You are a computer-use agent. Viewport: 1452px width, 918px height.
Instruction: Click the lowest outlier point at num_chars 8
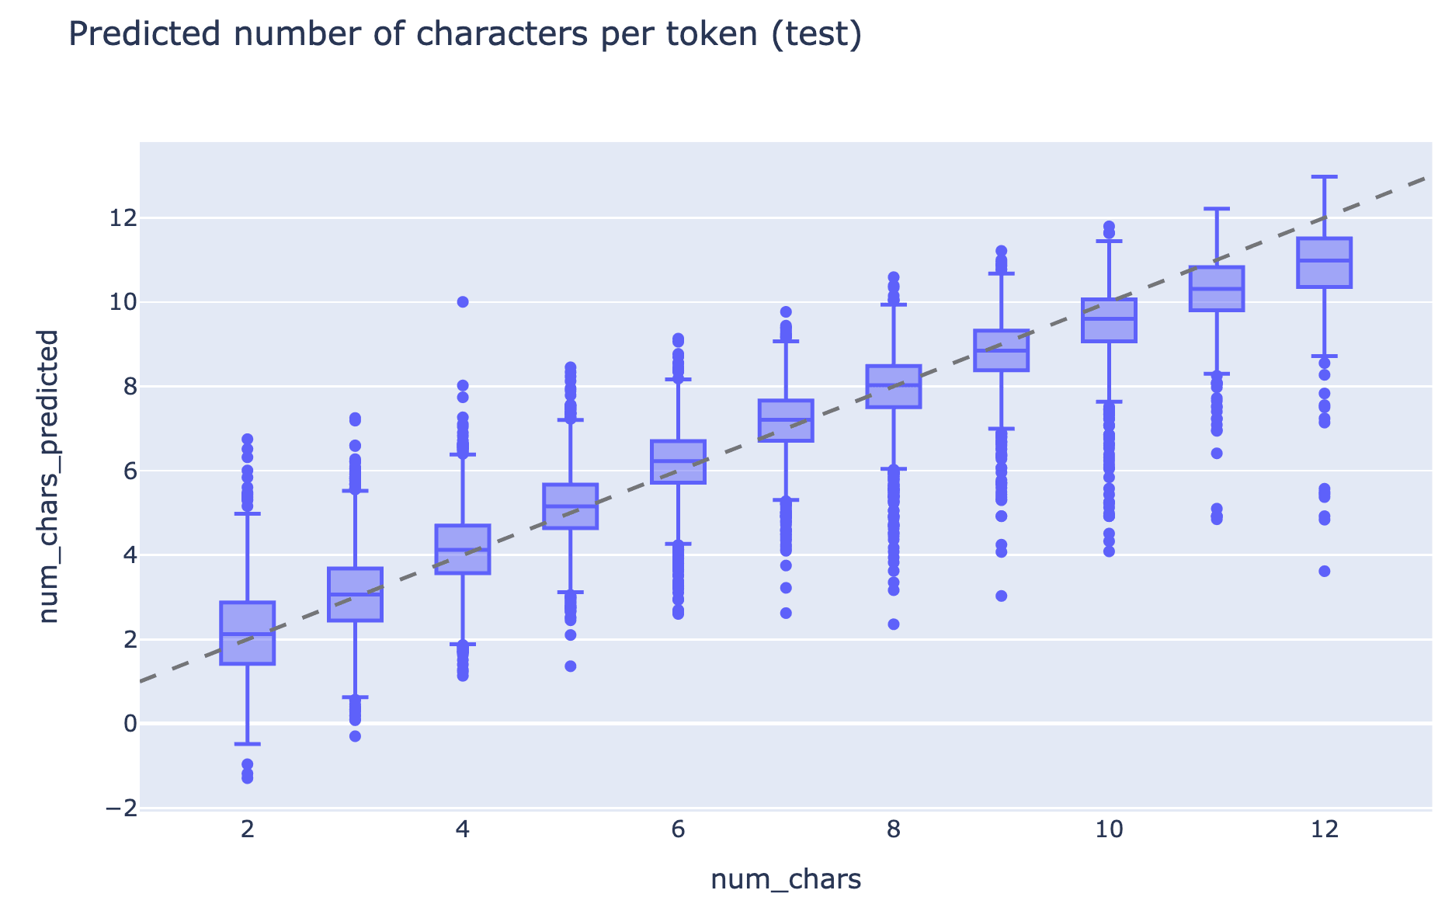(894, 624)
